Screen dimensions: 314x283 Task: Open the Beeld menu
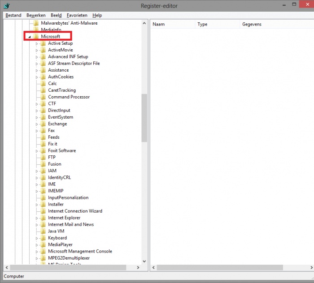(56, 15)
